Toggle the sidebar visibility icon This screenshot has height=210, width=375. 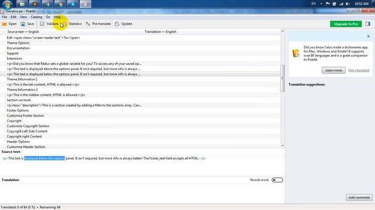pyautogui.click(x=368, y=24)
